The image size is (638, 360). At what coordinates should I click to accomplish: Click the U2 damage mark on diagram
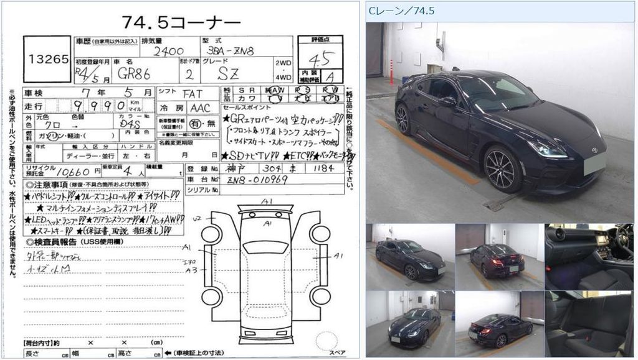coord(197,219)
